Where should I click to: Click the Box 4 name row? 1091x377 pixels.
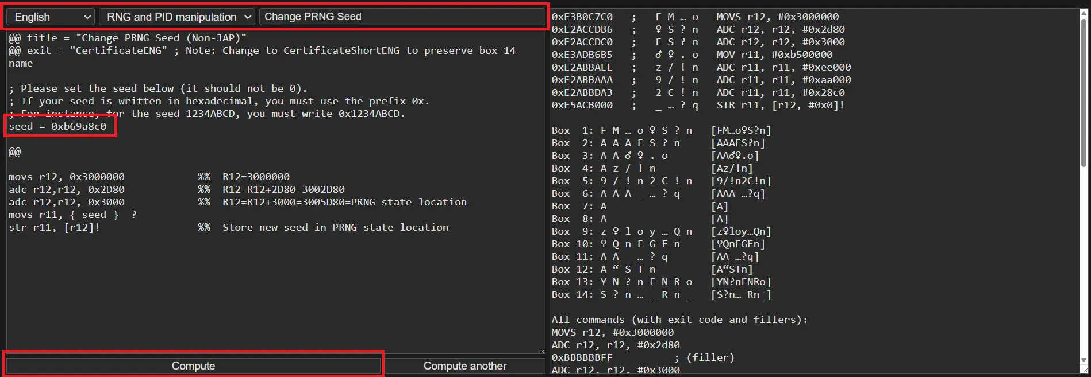click(652, 168)
